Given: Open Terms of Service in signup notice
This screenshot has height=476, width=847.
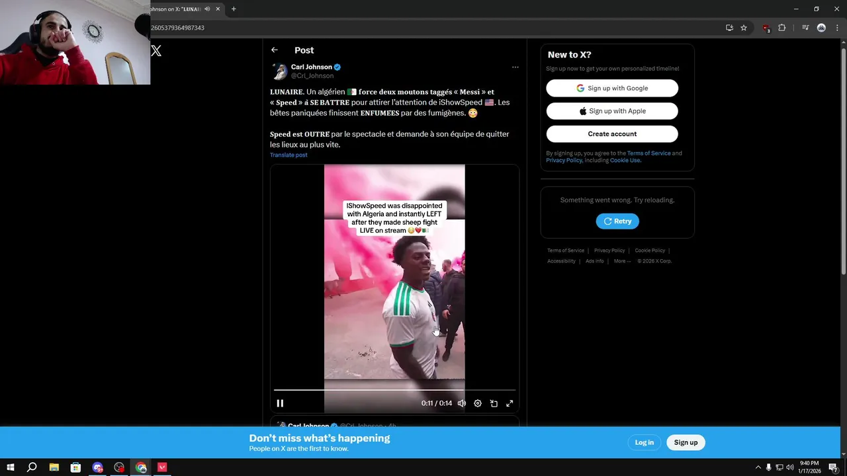Looking at the screenshot, I should click(x=648, y=153).
